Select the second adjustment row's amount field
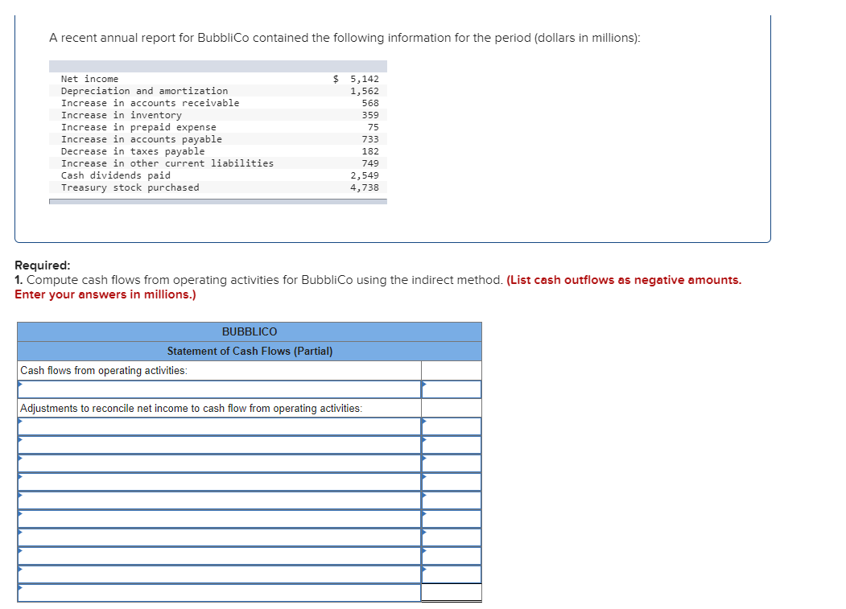Image resolution: width=846 pixels, height=609 pixels. 451,445
